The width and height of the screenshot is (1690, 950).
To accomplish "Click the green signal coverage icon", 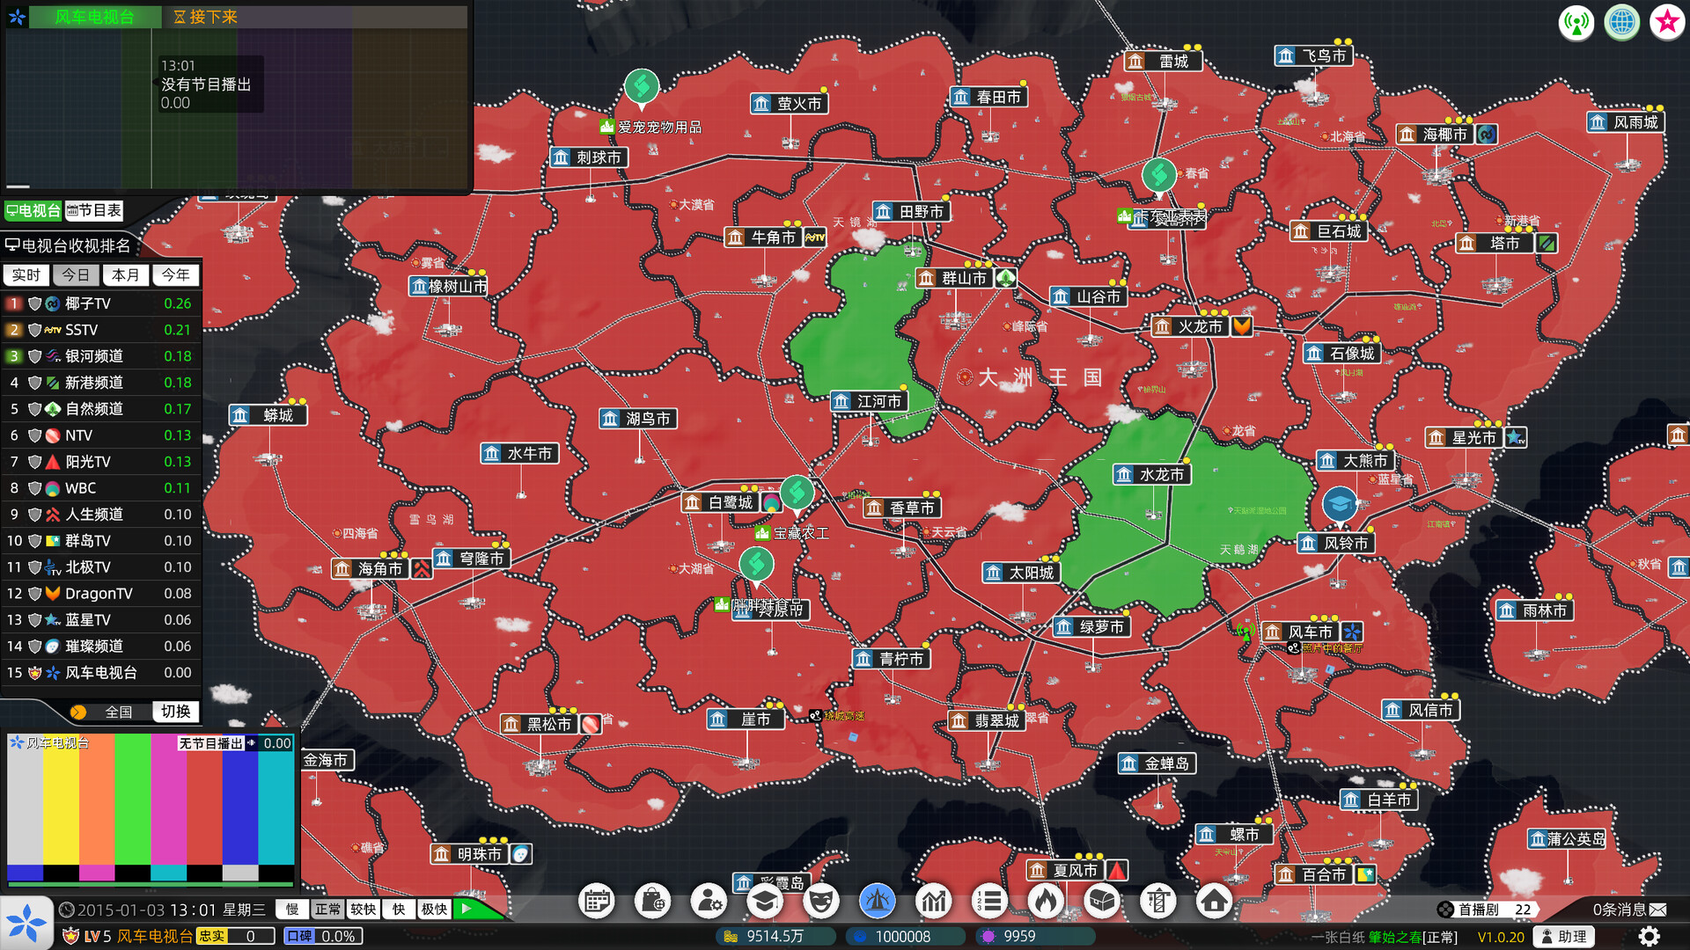I will pos(1576,22).
